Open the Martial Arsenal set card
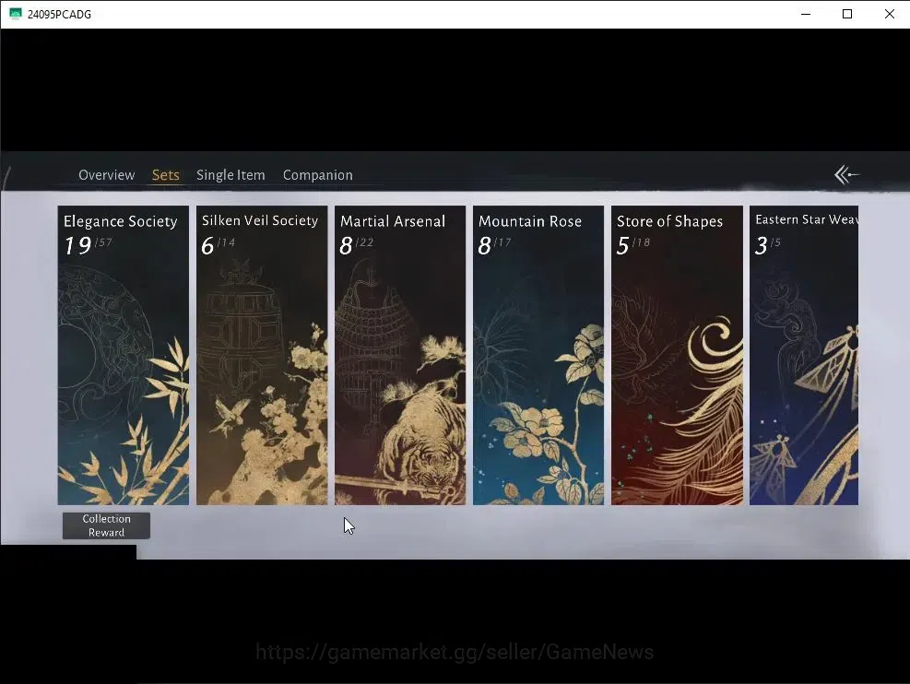The width and height of the screenshot is (910, 684). click(x=400, y=355)
